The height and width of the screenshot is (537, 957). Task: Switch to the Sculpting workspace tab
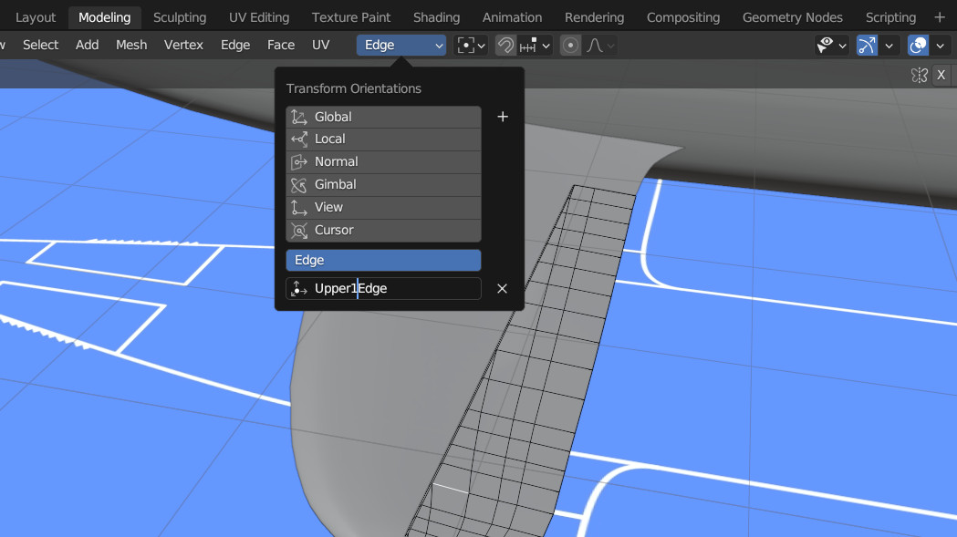coord(180,17)
